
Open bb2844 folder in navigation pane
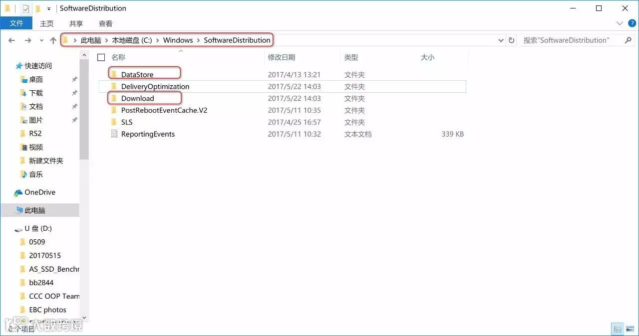[x=41, y=283]
